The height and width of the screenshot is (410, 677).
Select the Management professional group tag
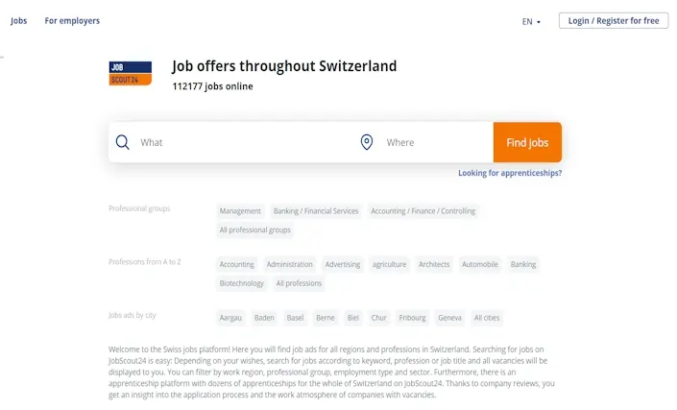pos(240,211)
